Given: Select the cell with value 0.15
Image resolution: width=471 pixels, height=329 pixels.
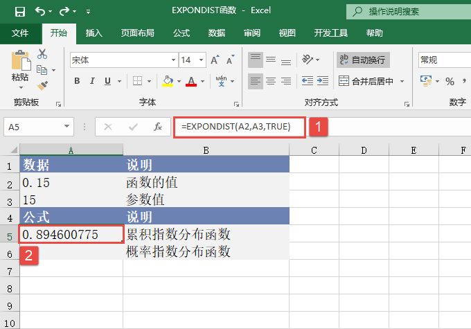Looking at the screenshot, I should [x=71, y=182].
